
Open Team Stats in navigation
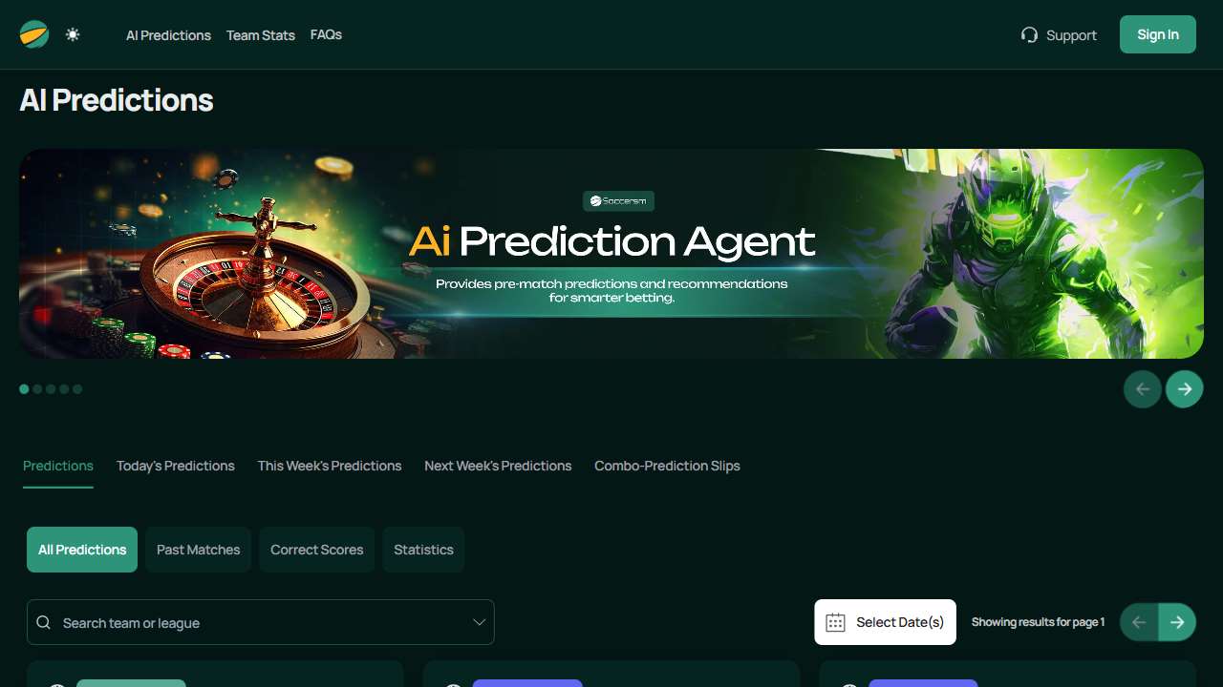click(x=261, y=35)
